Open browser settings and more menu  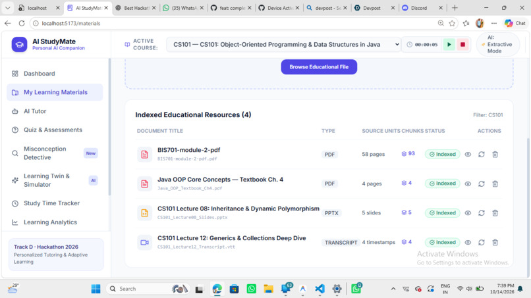tap(493, 23)
